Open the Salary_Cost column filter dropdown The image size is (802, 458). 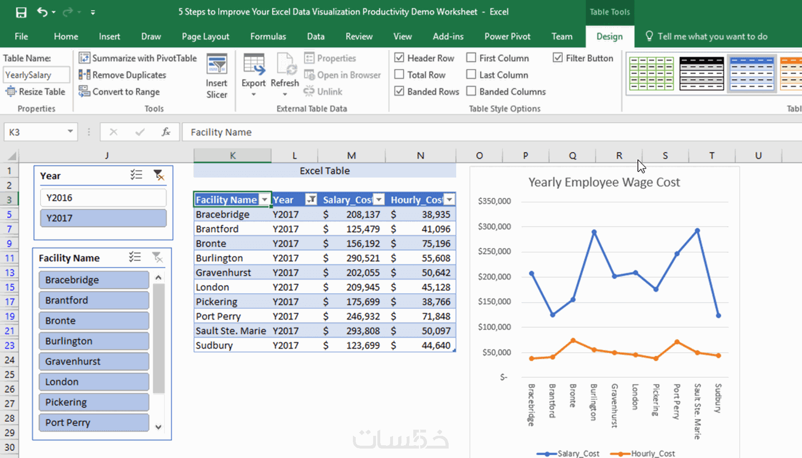[x=379, y=200]
